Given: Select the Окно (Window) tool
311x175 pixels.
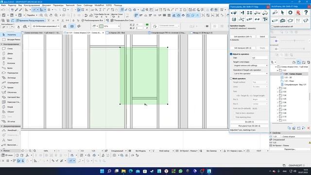Looking at the screenshot, I should click(x=10, y=58).
